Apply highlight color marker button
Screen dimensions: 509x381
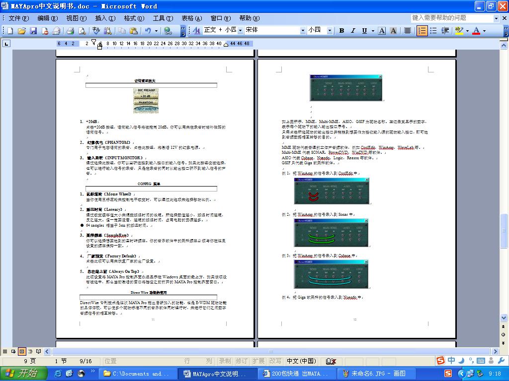[459, 31]
